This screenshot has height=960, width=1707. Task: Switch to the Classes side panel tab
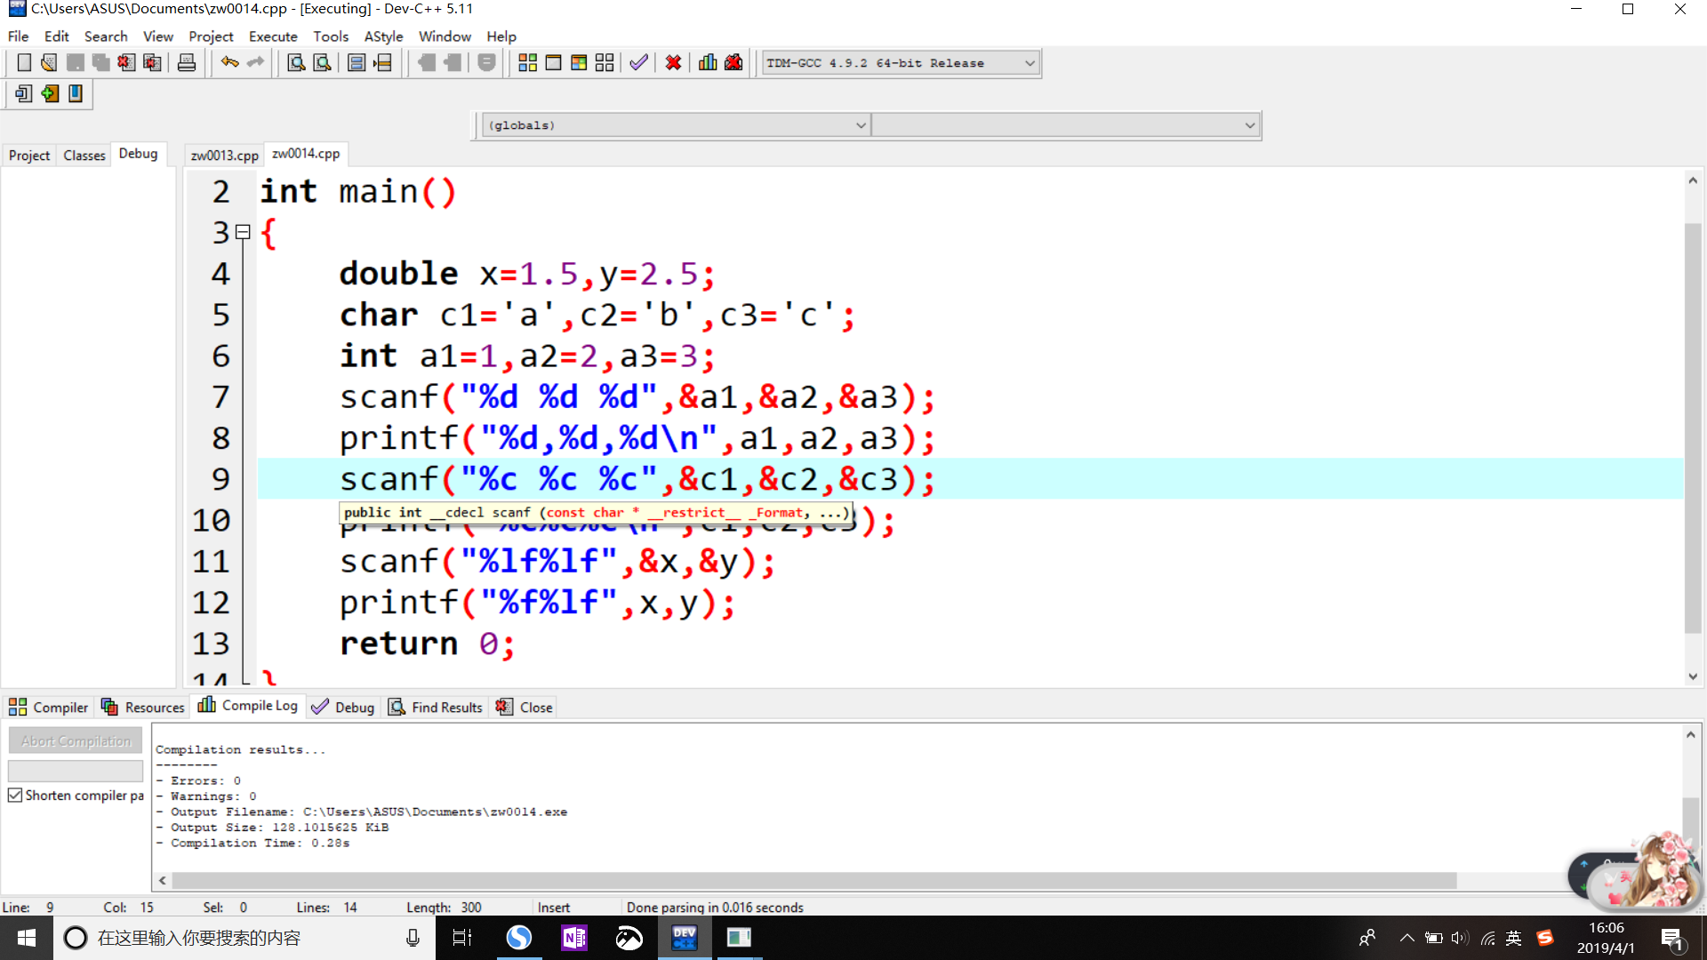click(84, 155)
